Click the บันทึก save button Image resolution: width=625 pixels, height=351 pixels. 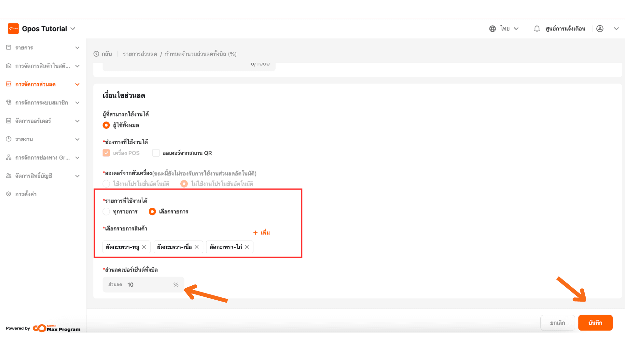[595, 323]
